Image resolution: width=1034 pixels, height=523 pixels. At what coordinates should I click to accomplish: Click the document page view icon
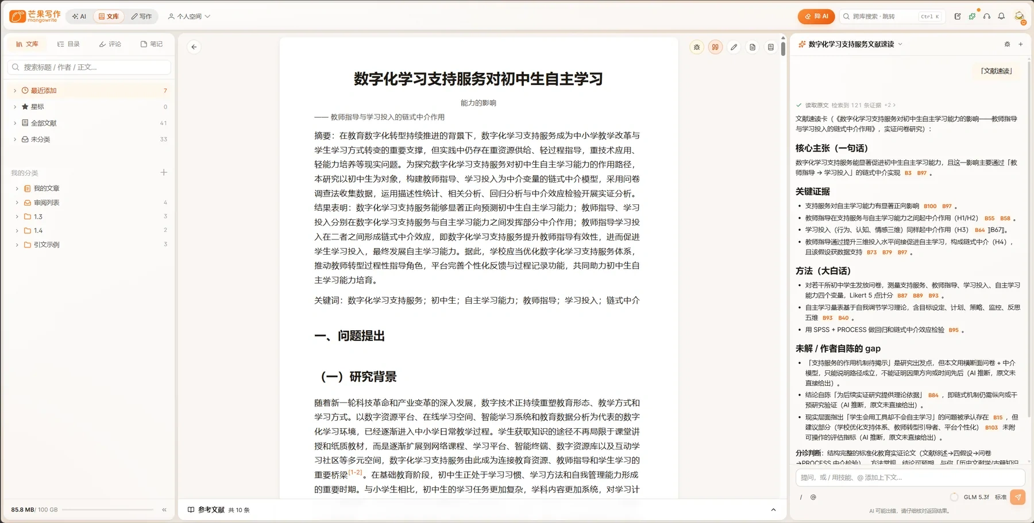tap(753, 47)
